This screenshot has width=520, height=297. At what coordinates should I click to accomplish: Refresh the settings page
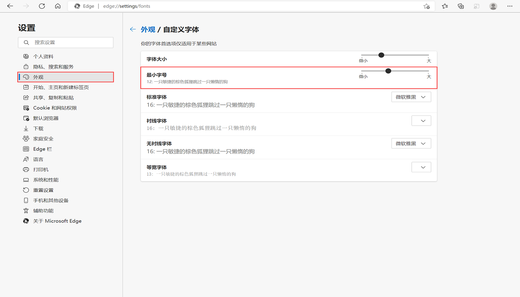42,6
